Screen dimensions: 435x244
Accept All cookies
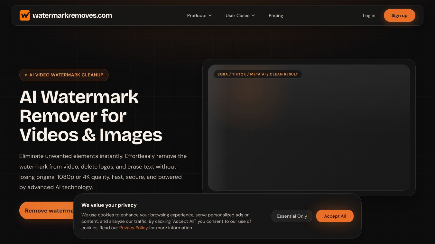pyautogui.click(x=335, y=216)
